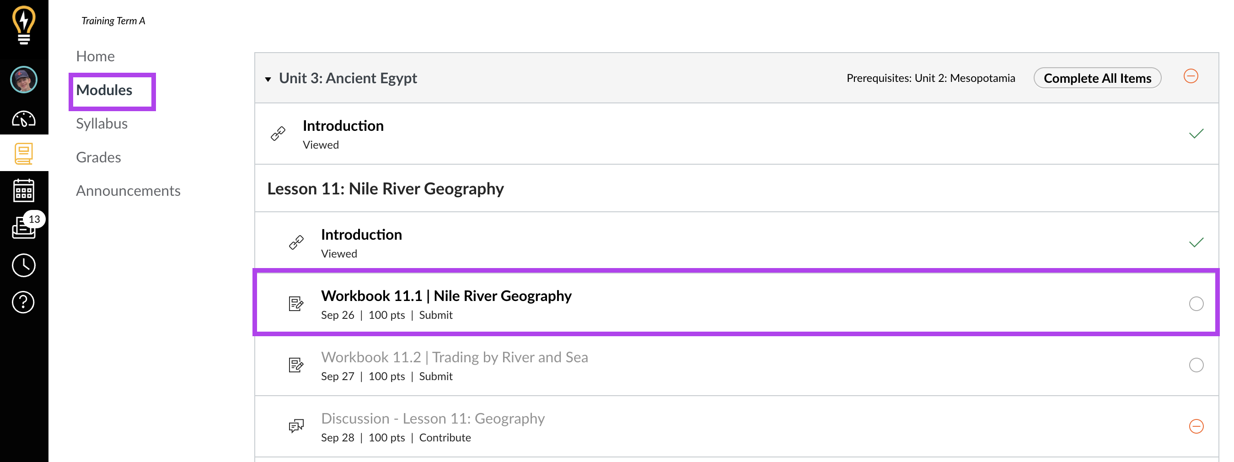The width and height of the screenshot is (1234, 462).
Task: Click the Training Term A label
Action: (x=113, y=21)
